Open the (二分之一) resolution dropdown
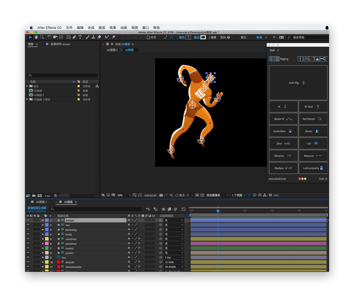The width and height of the screenshot is (354, 297). 184,195
